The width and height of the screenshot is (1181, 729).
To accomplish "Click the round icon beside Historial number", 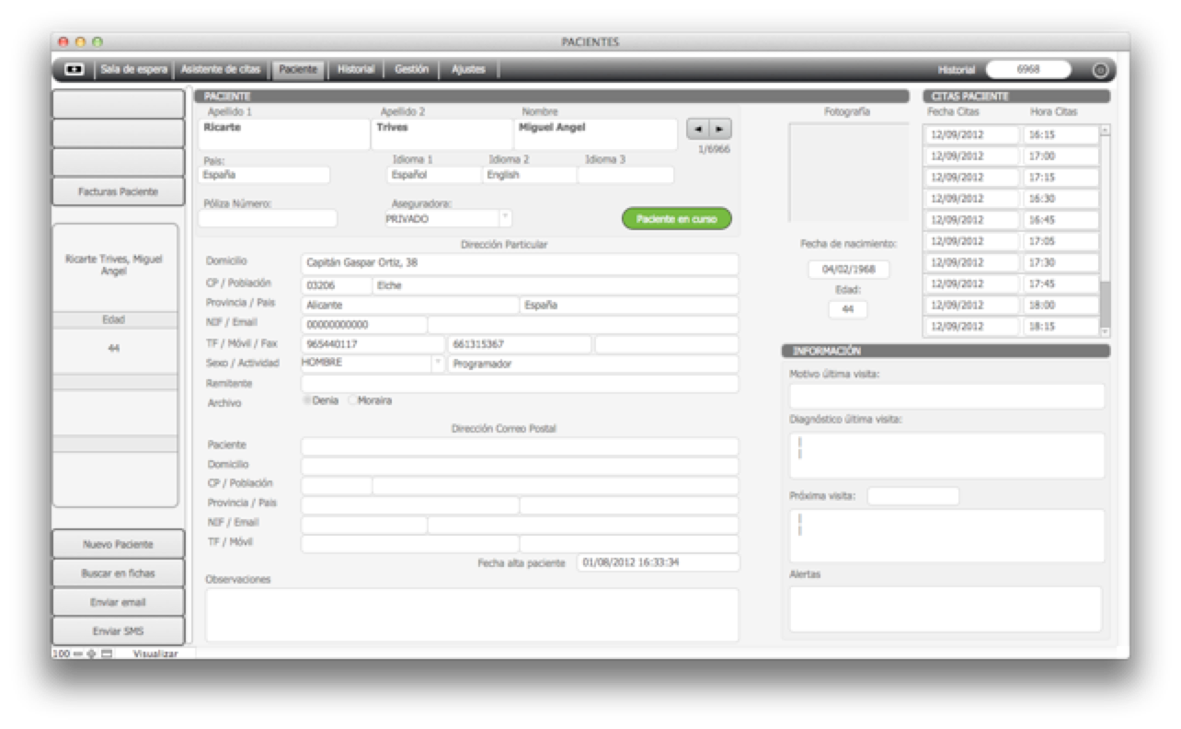I will [1099, 70].
